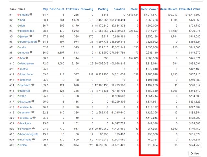The image size is (207, 157).
Task: Open the dan account profile link
Action: (22, 26)
